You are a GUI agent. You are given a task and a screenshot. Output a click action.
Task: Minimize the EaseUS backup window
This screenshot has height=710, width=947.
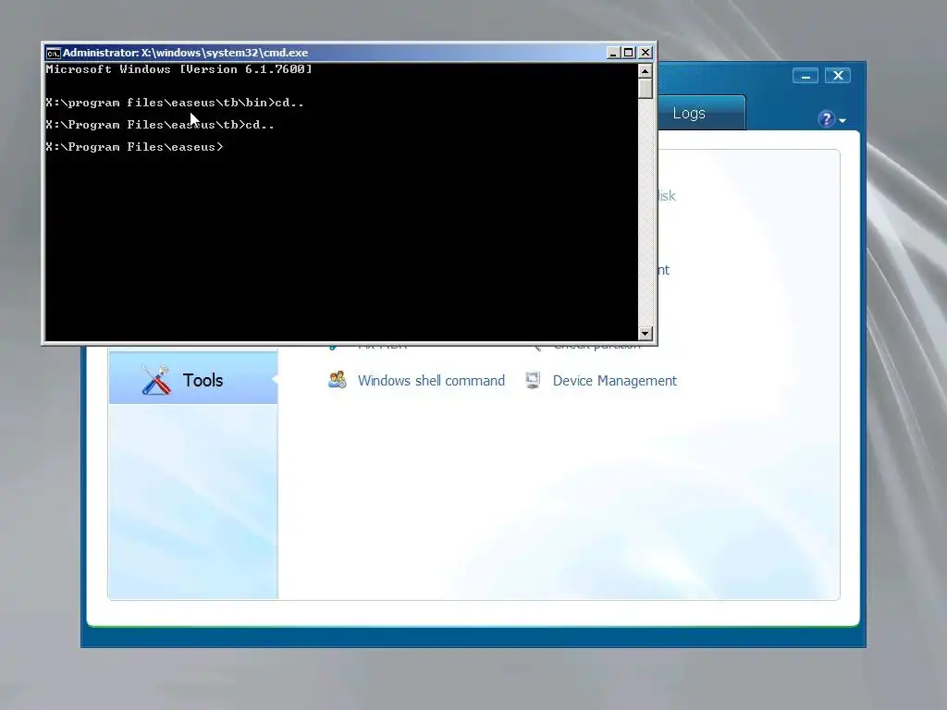(x=806, y=76)
